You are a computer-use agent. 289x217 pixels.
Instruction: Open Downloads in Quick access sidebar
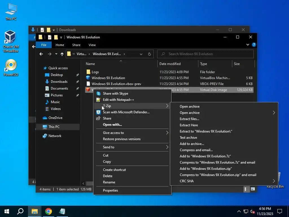[x=59, y=82]
